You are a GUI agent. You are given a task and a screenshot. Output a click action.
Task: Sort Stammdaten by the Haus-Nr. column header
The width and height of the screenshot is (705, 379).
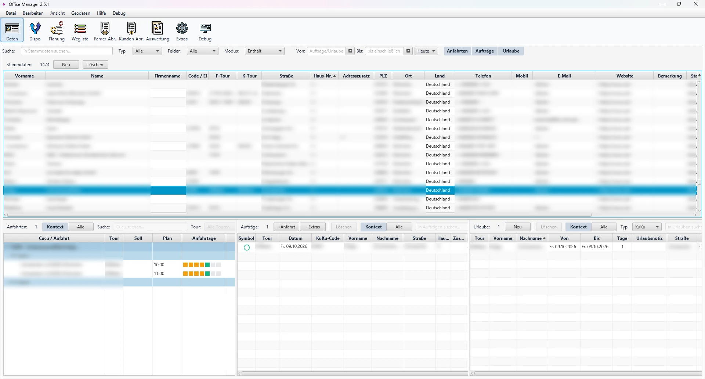click(325, 76)
